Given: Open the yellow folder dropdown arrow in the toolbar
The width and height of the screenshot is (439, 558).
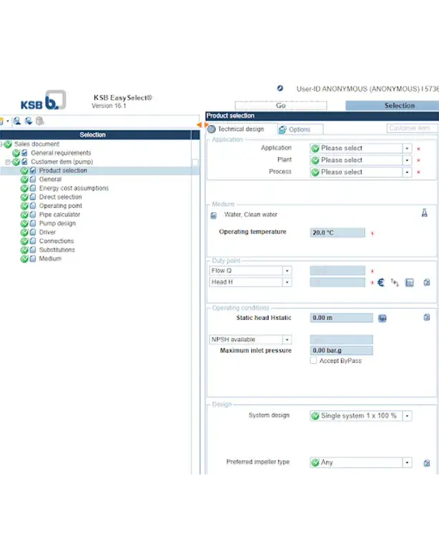Looking at the screenshot, I should click(7, 121).
